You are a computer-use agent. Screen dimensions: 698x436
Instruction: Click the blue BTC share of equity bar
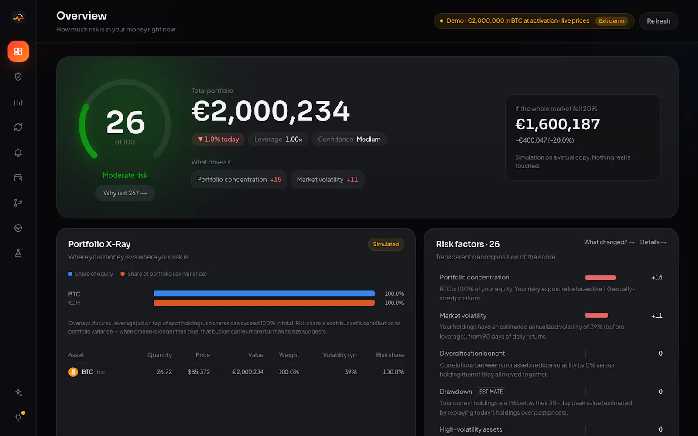(x=264, y=293)
